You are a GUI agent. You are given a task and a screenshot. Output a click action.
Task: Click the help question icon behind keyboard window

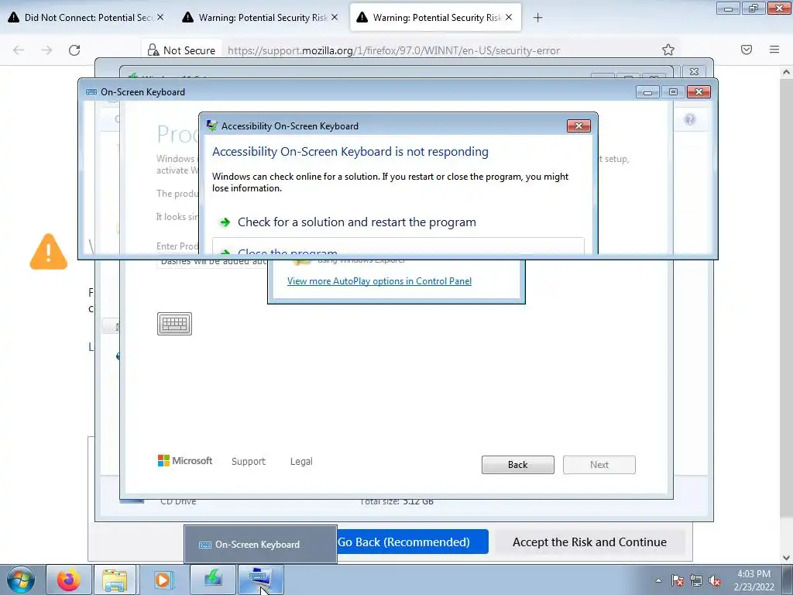tap(690, 119)
